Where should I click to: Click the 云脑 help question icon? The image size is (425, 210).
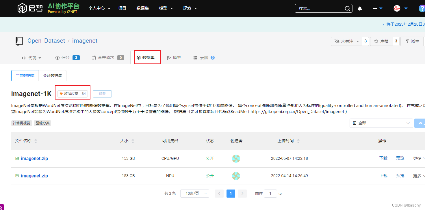(213, 58)
